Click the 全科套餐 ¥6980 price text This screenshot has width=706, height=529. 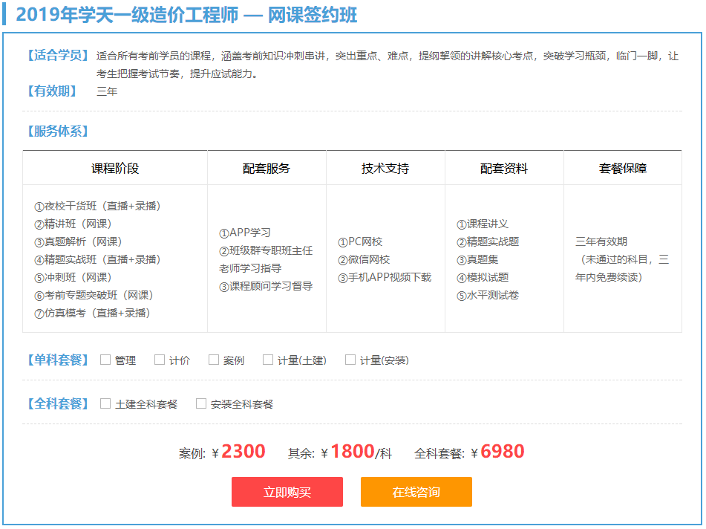pos(471,451)
